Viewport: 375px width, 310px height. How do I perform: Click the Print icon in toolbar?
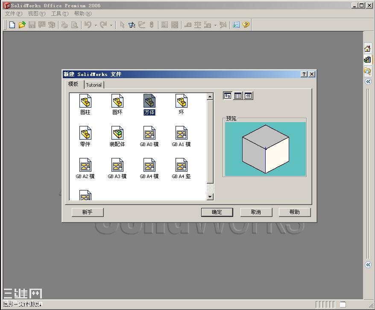64,25
